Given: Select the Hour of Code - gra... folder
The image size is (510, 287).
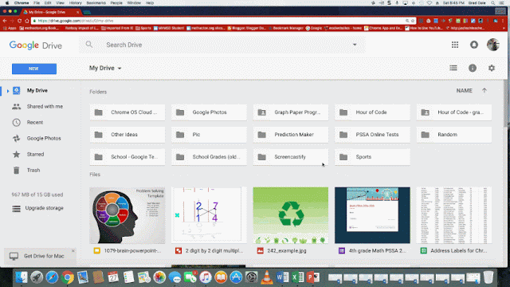Looking at the screenshot, I should tap(454, 112).
